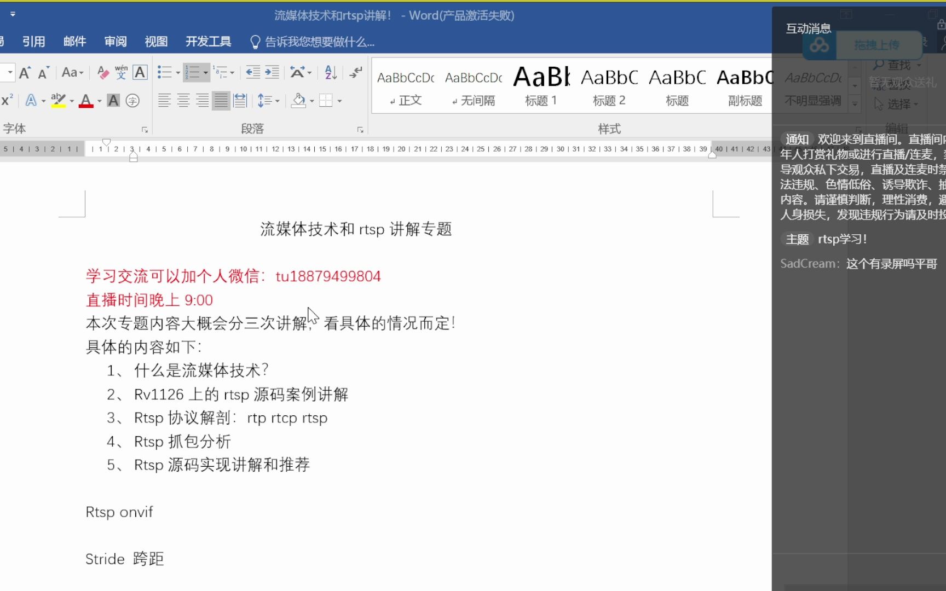Click the 拖拽上传 upload button
Viewport: 946px width, 591px height.
tap(877, 45)
